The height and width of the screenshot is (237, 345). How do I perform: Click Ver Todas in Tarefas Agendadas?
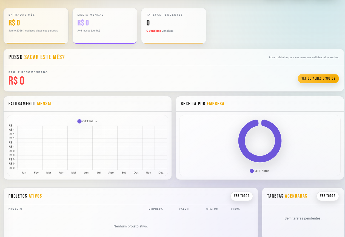click(x=328, y=196)
